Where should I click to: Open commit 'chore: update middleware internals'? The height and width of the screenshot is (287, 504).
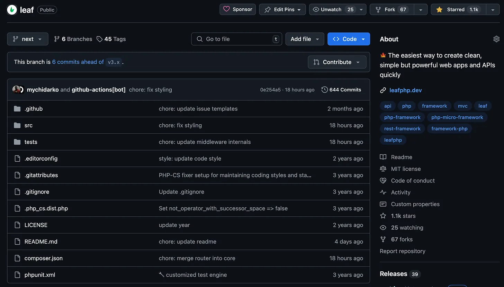pyautogui.click(x=205, y=142)
